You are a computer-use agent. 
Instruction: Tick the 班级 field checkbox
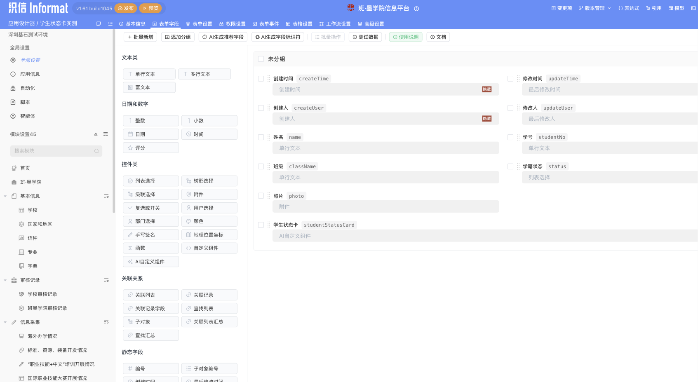(261, 166)
